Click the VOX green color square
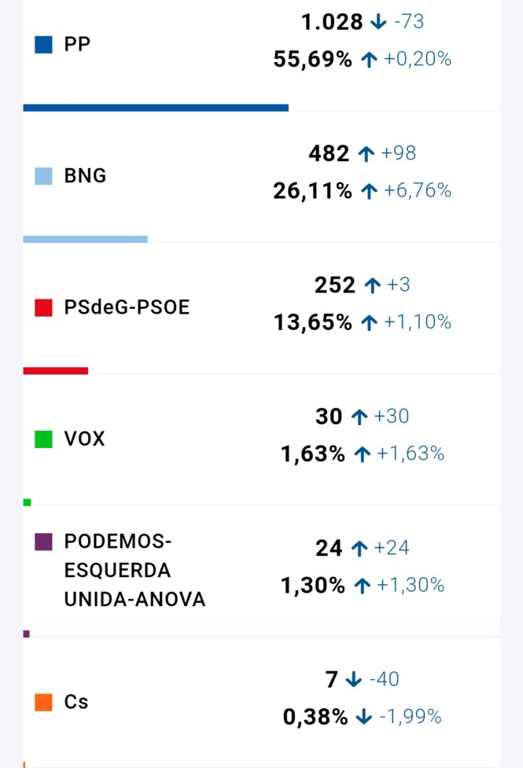 tap(44, 439)
